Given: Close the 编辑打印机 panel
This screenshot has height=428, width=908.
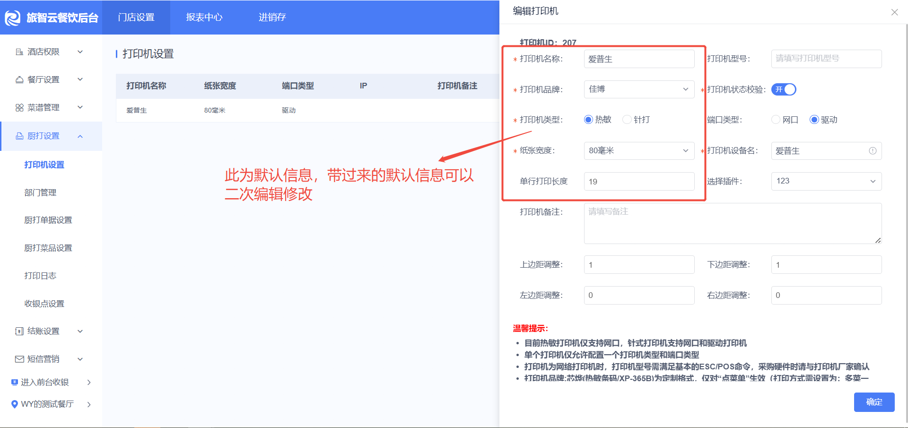Looking at the screenshot, I should (x=894, y=12).
